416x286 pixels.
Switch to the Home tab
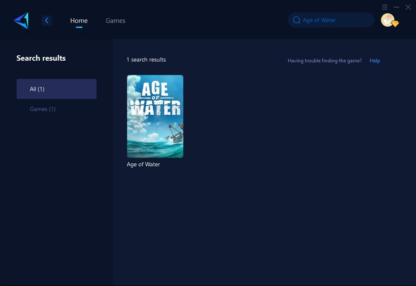click(79, 20)
